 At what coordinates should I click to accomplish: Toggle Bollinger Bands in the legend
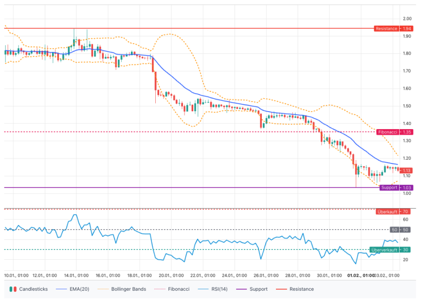click(x=128, y=289)
